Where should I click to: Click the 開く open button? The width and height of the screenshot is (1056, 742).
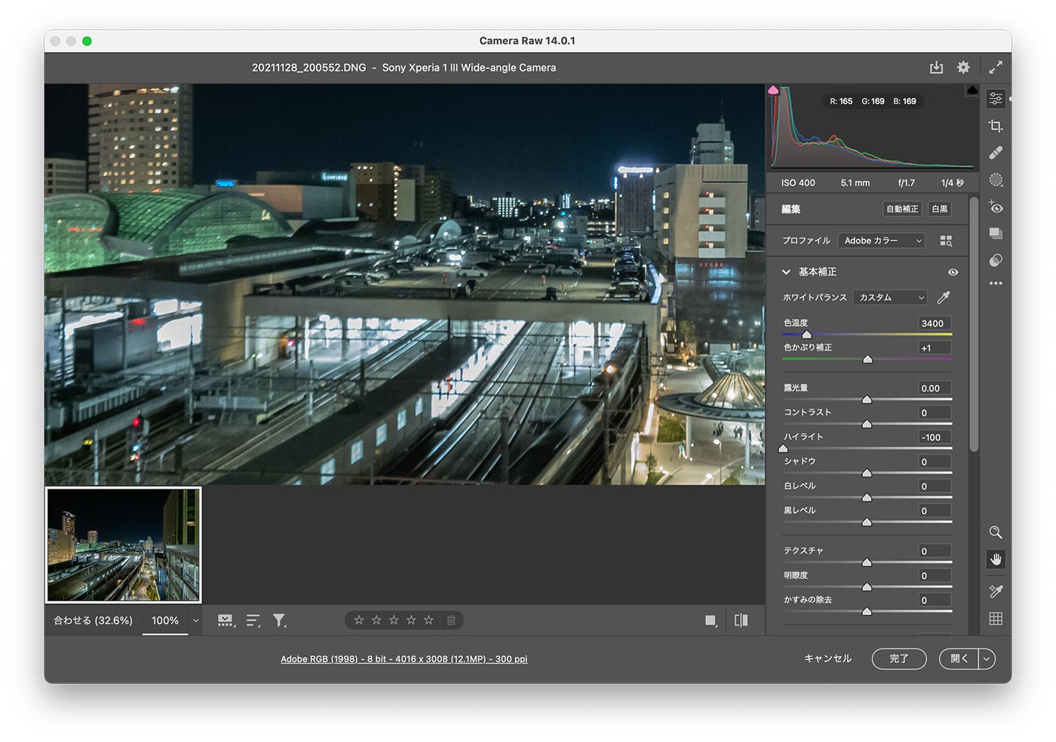[x=959, y=658]
